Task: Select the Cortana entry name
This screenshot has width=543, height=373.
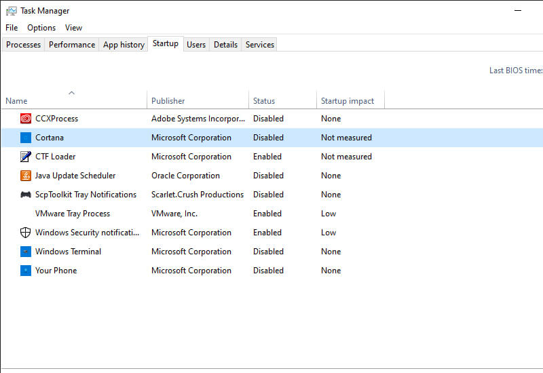Action: pyautogui.click(x=50, y=138)
